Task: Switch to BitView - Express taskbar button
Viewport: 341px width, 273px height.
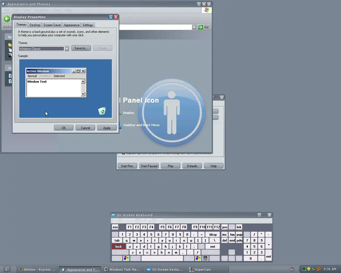Action: [x=37, y=270]
